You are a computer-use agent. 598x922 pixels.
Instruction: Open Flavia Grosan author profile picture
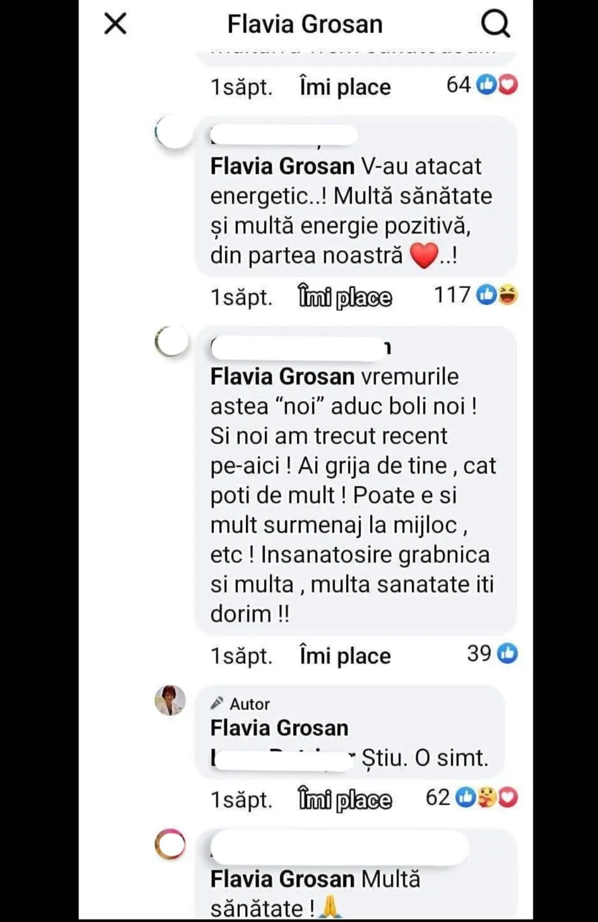170,700
